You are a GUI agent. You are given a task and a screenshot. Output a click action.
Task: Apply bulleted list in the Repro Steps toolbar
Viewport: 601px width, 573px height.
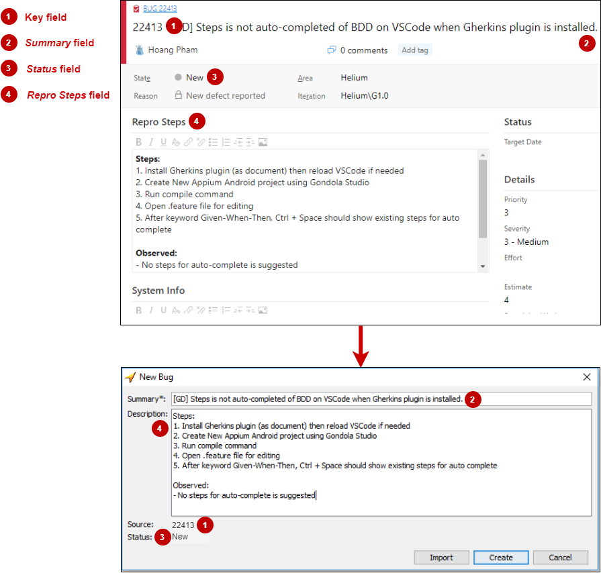click(213, 142)
